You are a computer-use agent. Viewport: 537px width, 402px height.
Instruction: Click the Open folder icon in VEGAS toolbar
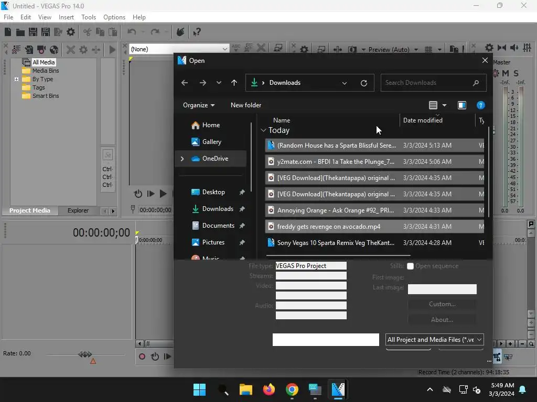click(x=20, y=32)
